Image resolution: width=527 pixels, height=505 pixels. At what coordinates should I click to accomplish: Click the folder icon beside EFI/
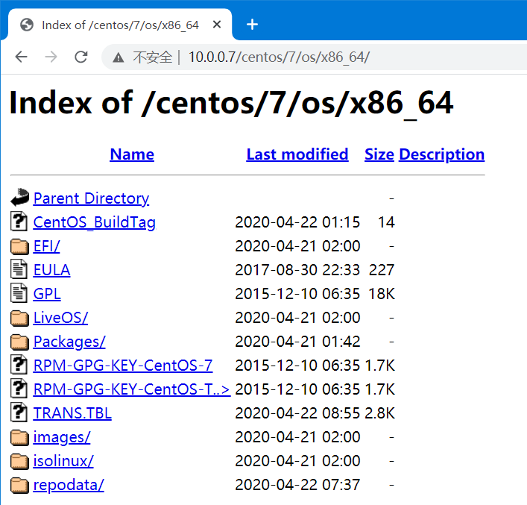[x=19, y=246]
